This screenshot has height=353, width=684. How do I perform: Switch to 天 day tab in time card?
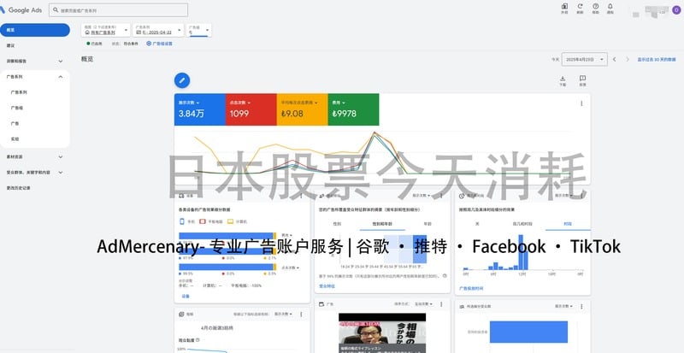(477, 224)
